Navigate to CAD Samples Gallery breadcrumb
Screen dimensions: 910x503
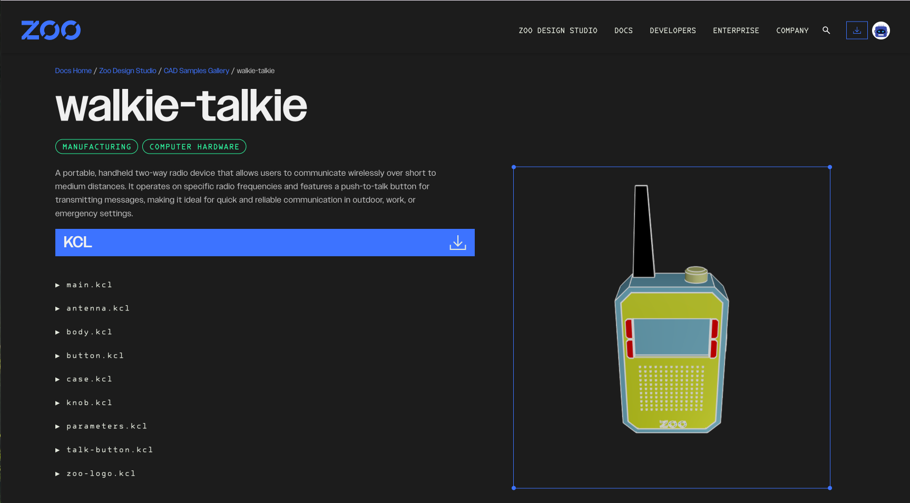tap(196, 71)
